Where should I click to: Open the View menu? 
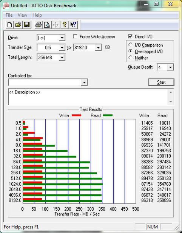click(23, 15)
